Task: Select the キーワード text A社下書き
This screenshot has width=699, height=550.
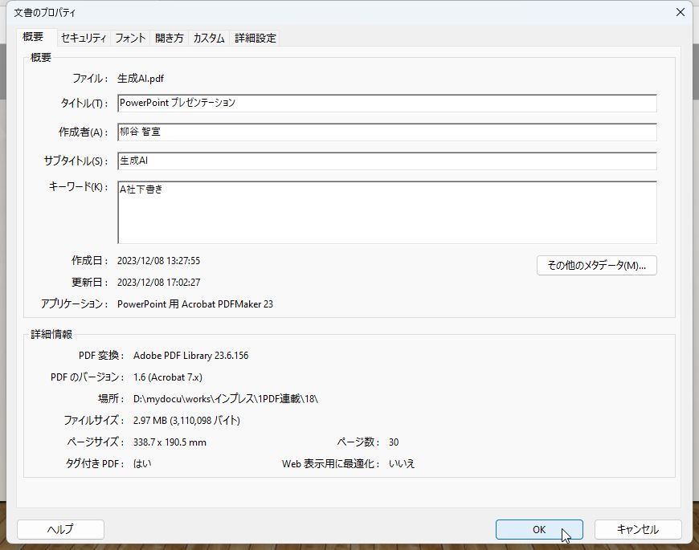Action: click(x=143, y=189)
